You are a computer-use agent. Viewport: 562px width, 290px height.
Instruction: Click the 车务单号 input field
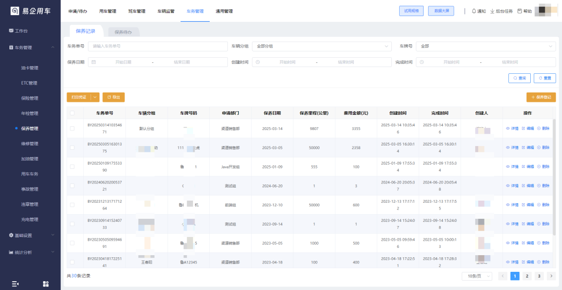click(157, 46)
